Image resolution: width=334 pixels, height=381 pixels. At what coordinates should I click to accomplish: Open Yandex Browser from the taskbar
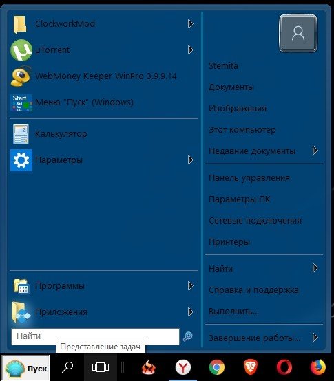[183, 367]
